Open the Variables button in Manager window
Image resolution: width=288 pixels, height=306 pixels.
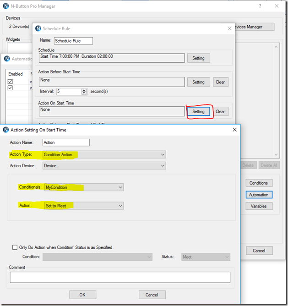pos(259,206)
